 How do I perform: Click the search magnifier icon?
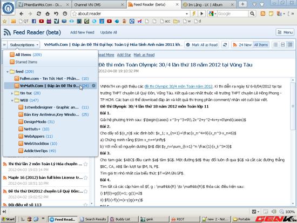252,13
